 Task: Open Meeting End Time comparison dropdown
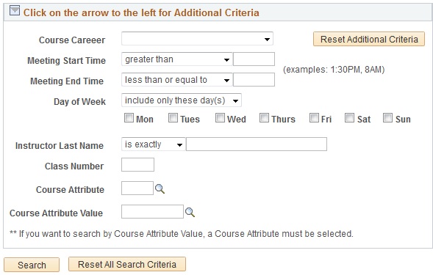pos(176,80)
